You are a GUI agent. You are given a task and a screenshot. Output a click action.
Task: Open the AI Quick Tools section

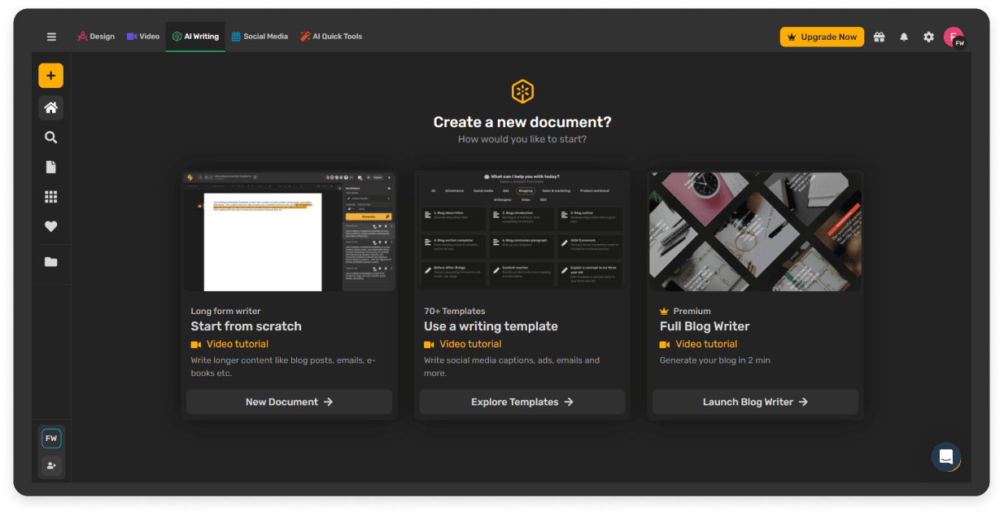pyautogui.click(x=331, y=36)
